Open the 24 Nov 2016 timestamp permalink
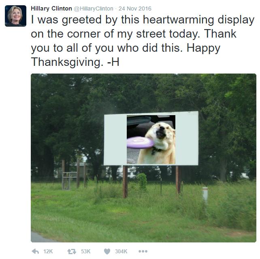260x259 pixels. (135, 8)
